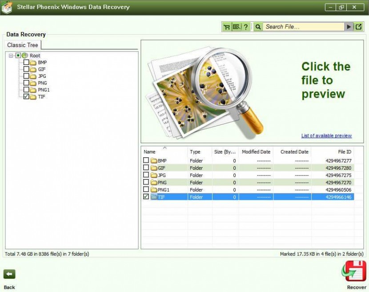369x292 pixels.
Task: Click the TIF folder icon in the tree
Action: click(x=33, y=97)
